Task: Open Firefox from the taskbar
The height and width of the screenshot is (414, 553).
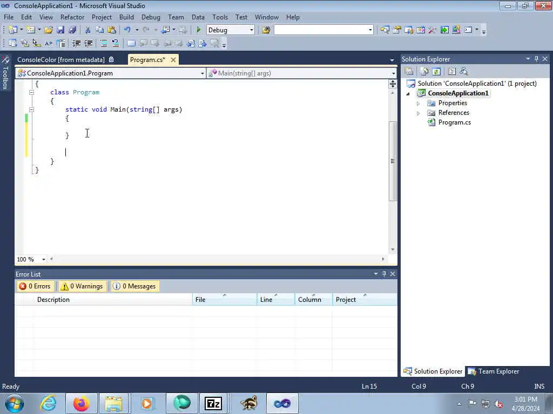Action: click(81, 403)
